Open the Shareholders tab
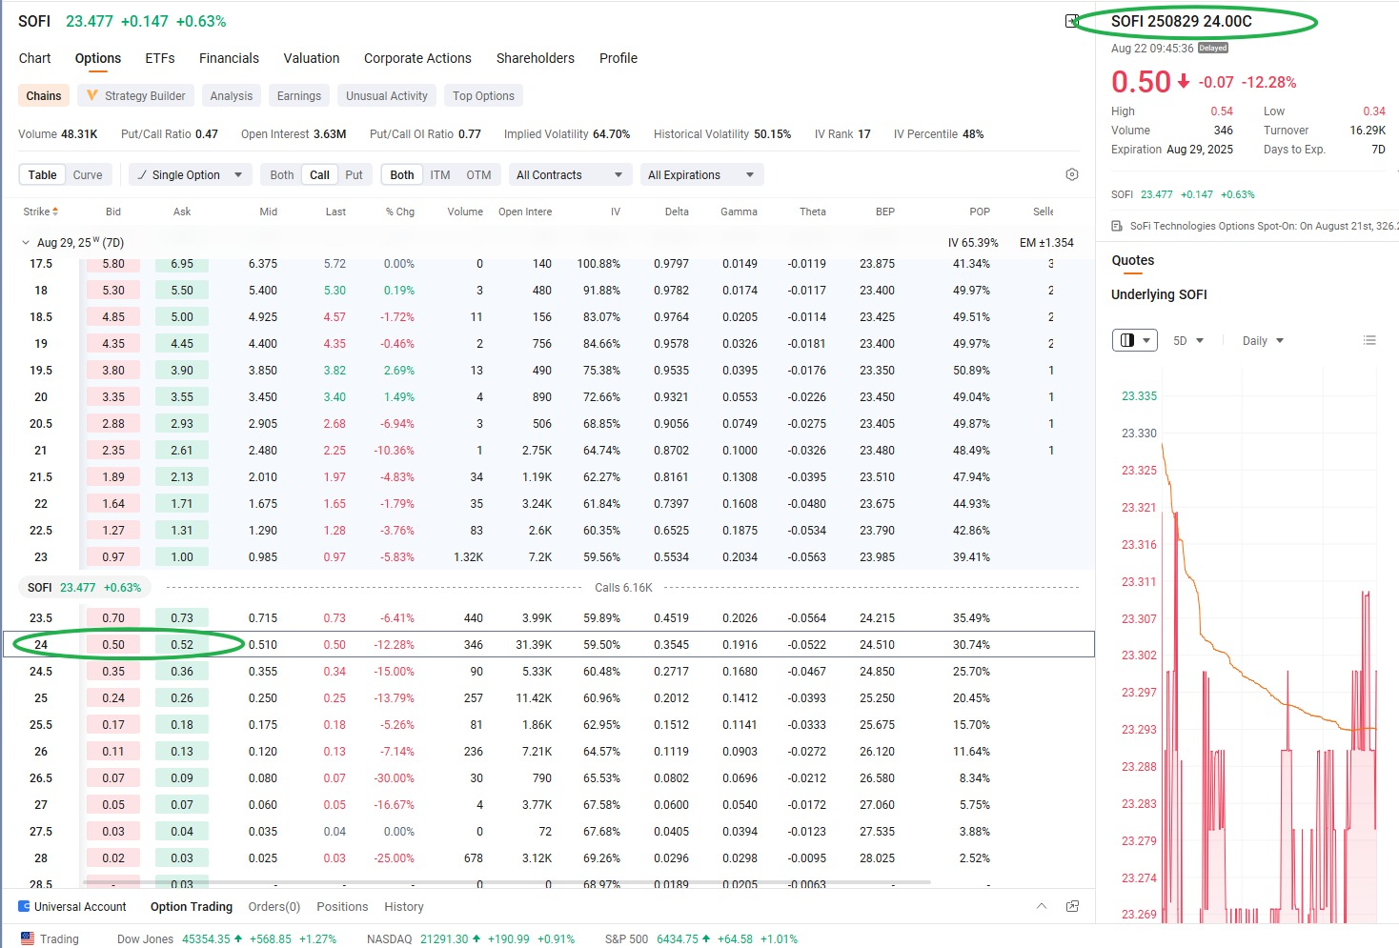 (536, 58)
